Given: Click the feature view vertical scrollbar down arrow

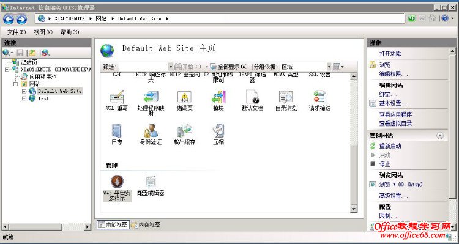Looking at the screenshot, I should coord(354,209).
